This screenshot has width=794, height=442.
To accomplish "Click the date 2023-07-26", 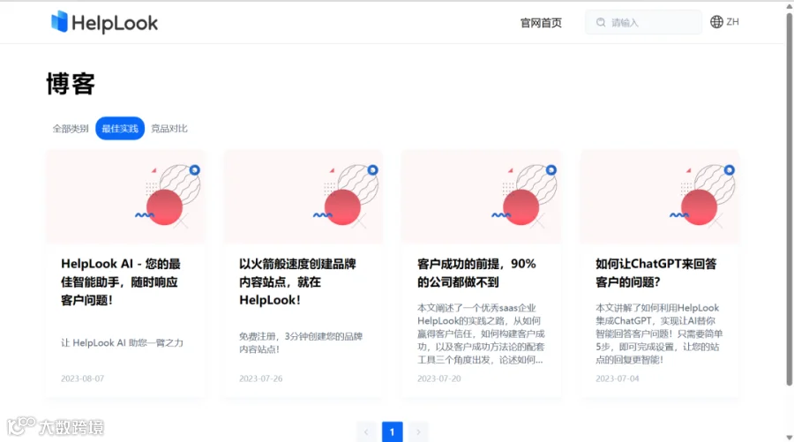I will [261, 378].
